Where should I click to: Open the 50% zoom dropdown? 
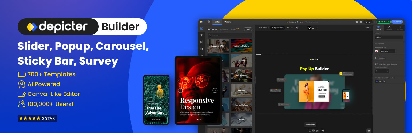point(368,28)
